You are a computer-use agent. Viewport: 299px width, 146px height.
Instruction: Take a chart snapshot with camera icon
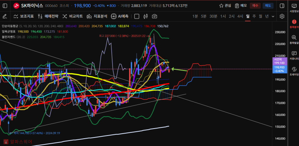(x=154, y=16)
